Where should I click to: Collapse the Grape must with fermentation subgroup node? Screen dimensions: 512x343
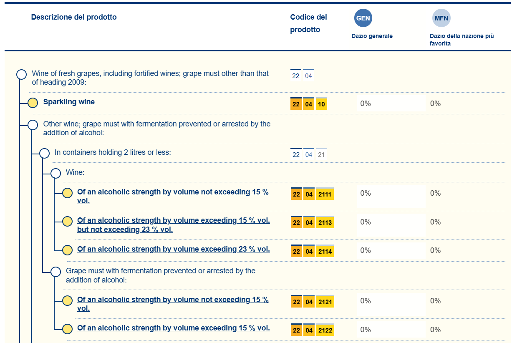coord(55,272)
